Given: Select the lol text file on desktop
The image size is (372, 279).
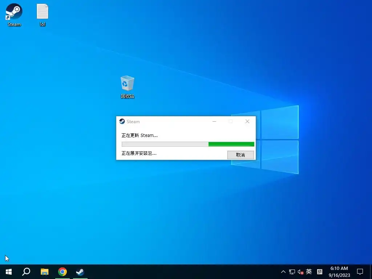Looking at the screenshot, I should pos(43,15).
